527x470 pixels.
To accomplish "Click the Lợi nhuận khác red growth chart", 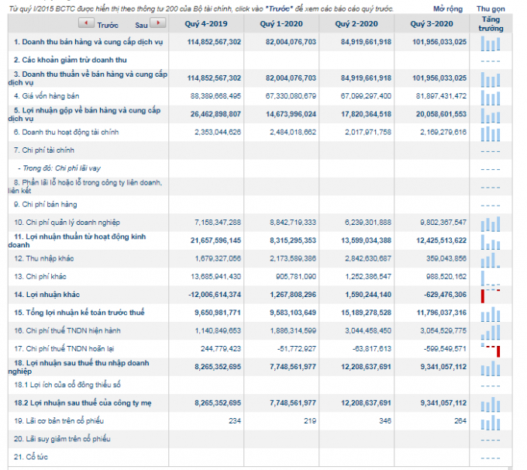I will coord(491,295).
